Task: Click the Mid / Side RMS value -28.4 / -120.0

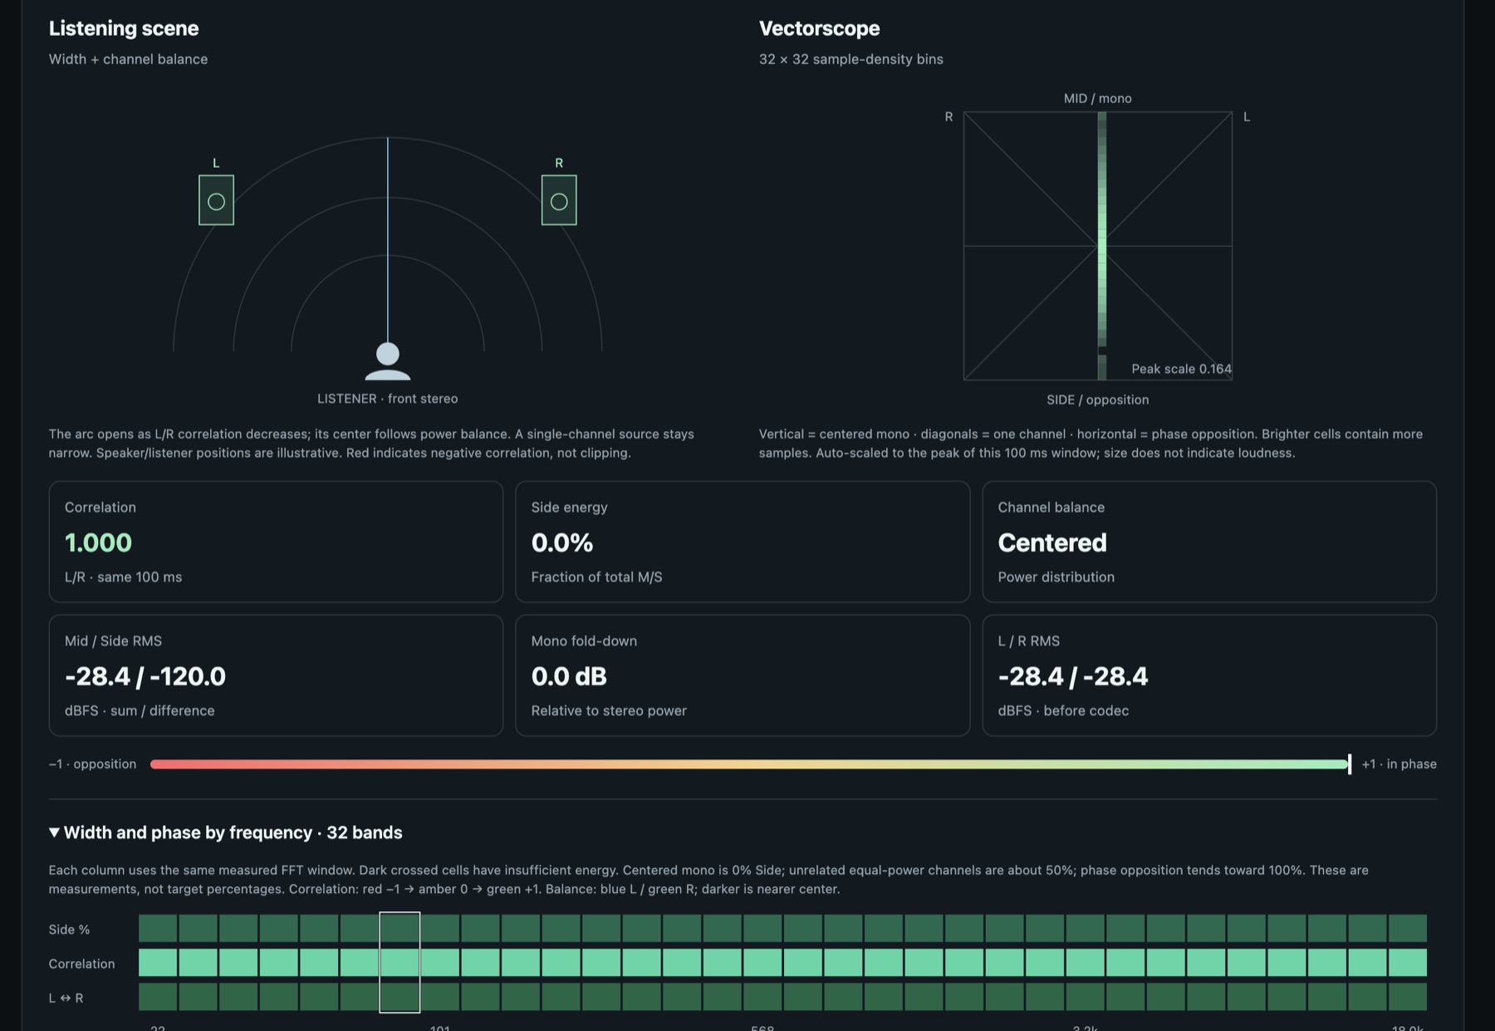Action: (x=145, y=676)
